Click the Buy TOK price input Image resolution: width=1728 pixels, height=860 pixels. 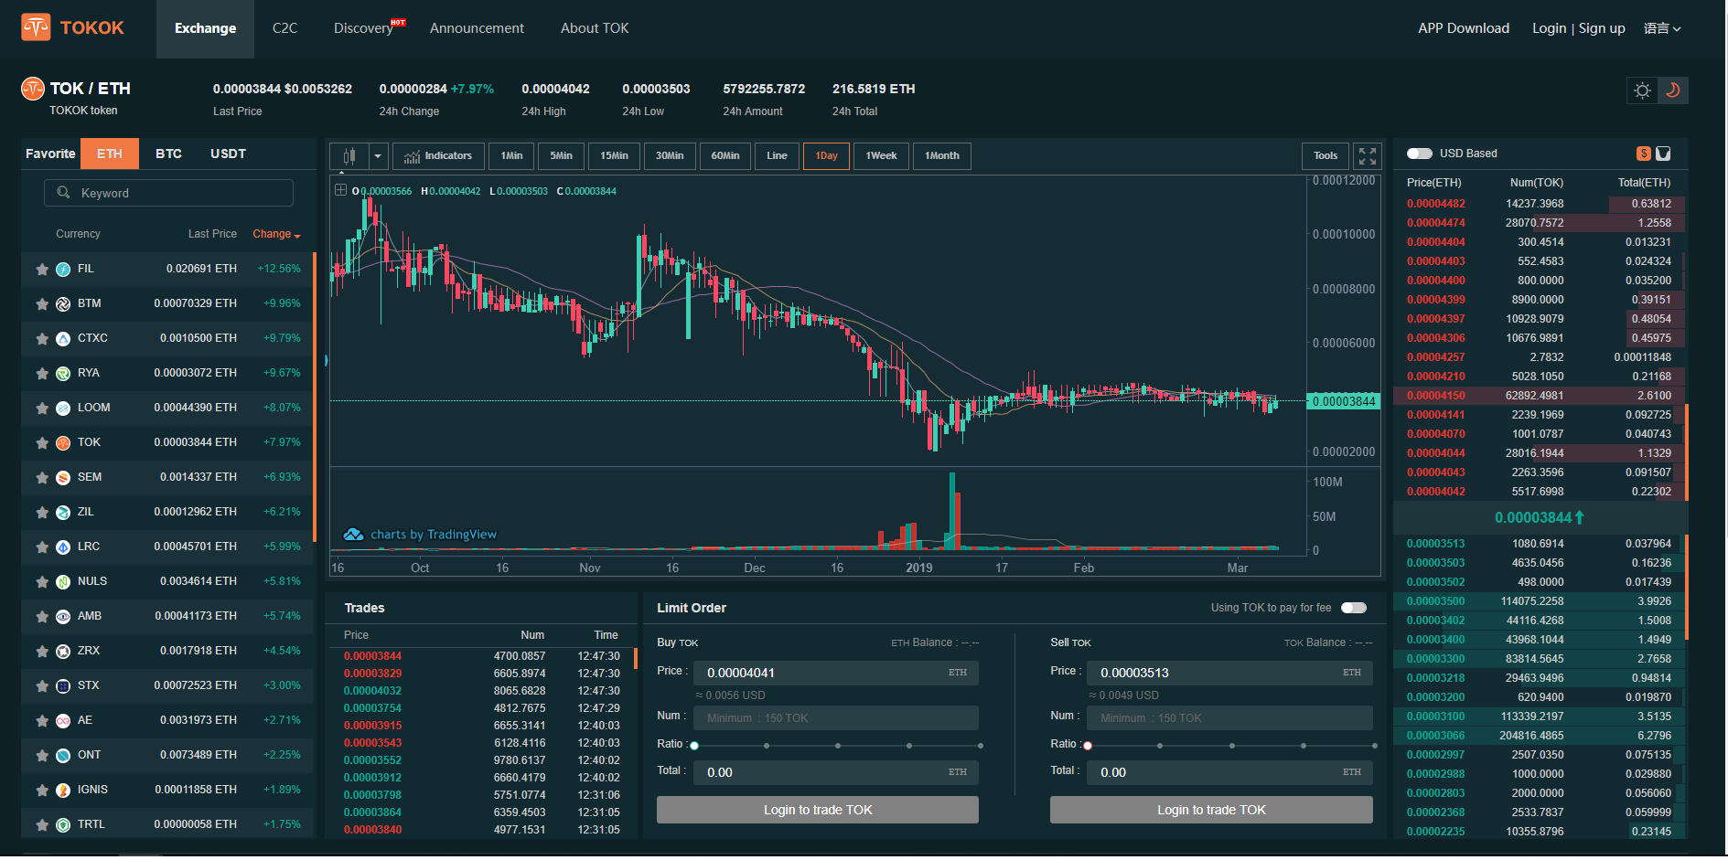coord(836,674)
